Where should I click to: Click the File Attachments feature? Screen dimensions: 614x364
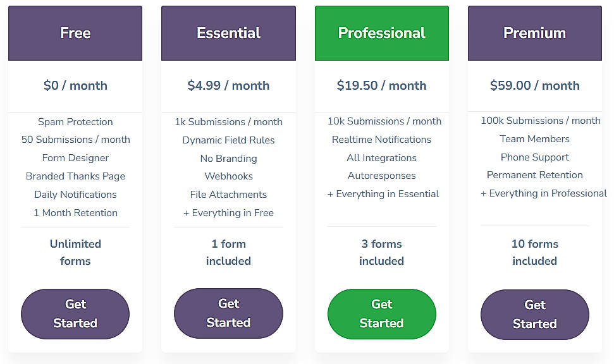(228, 195)
